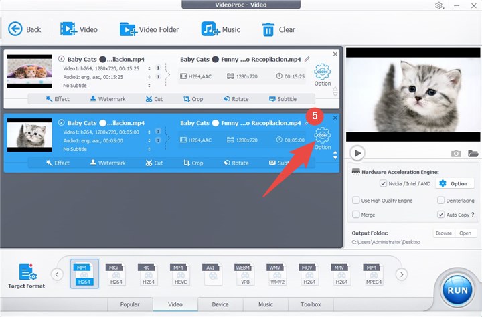Move the 00:05:00 video using reorder arrows
Viewport: 482px width, 317px height.
(335, 155)
